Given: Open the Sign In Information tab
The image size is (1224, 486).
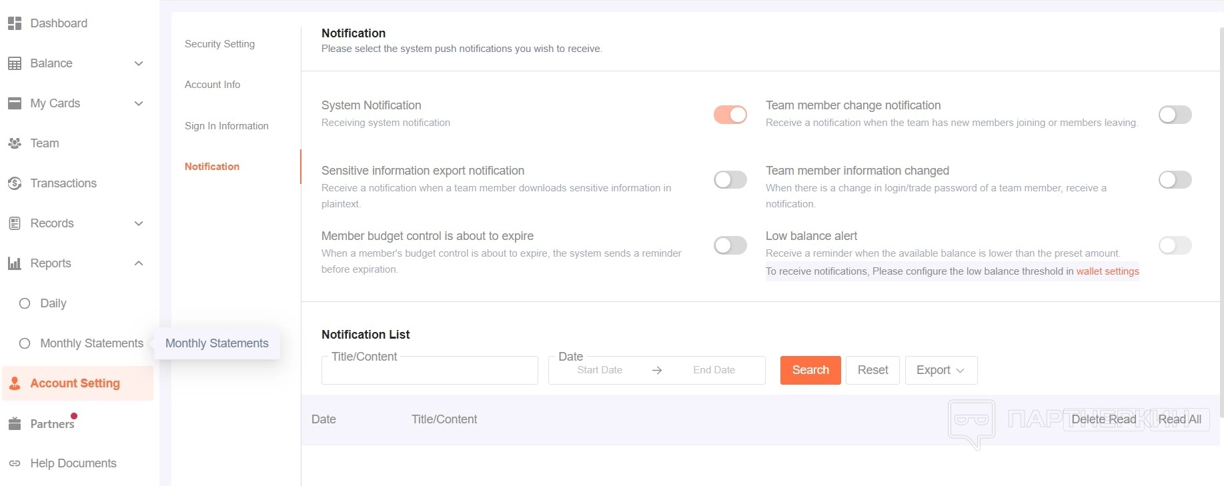Looking at the screenshot, I should coord(226,126).
